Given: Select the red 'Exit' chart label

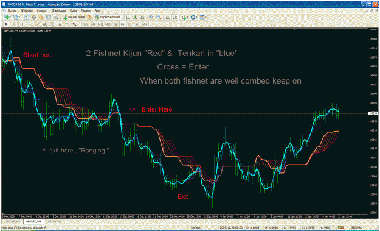Looking at the screenshot, I should [183, 196].
